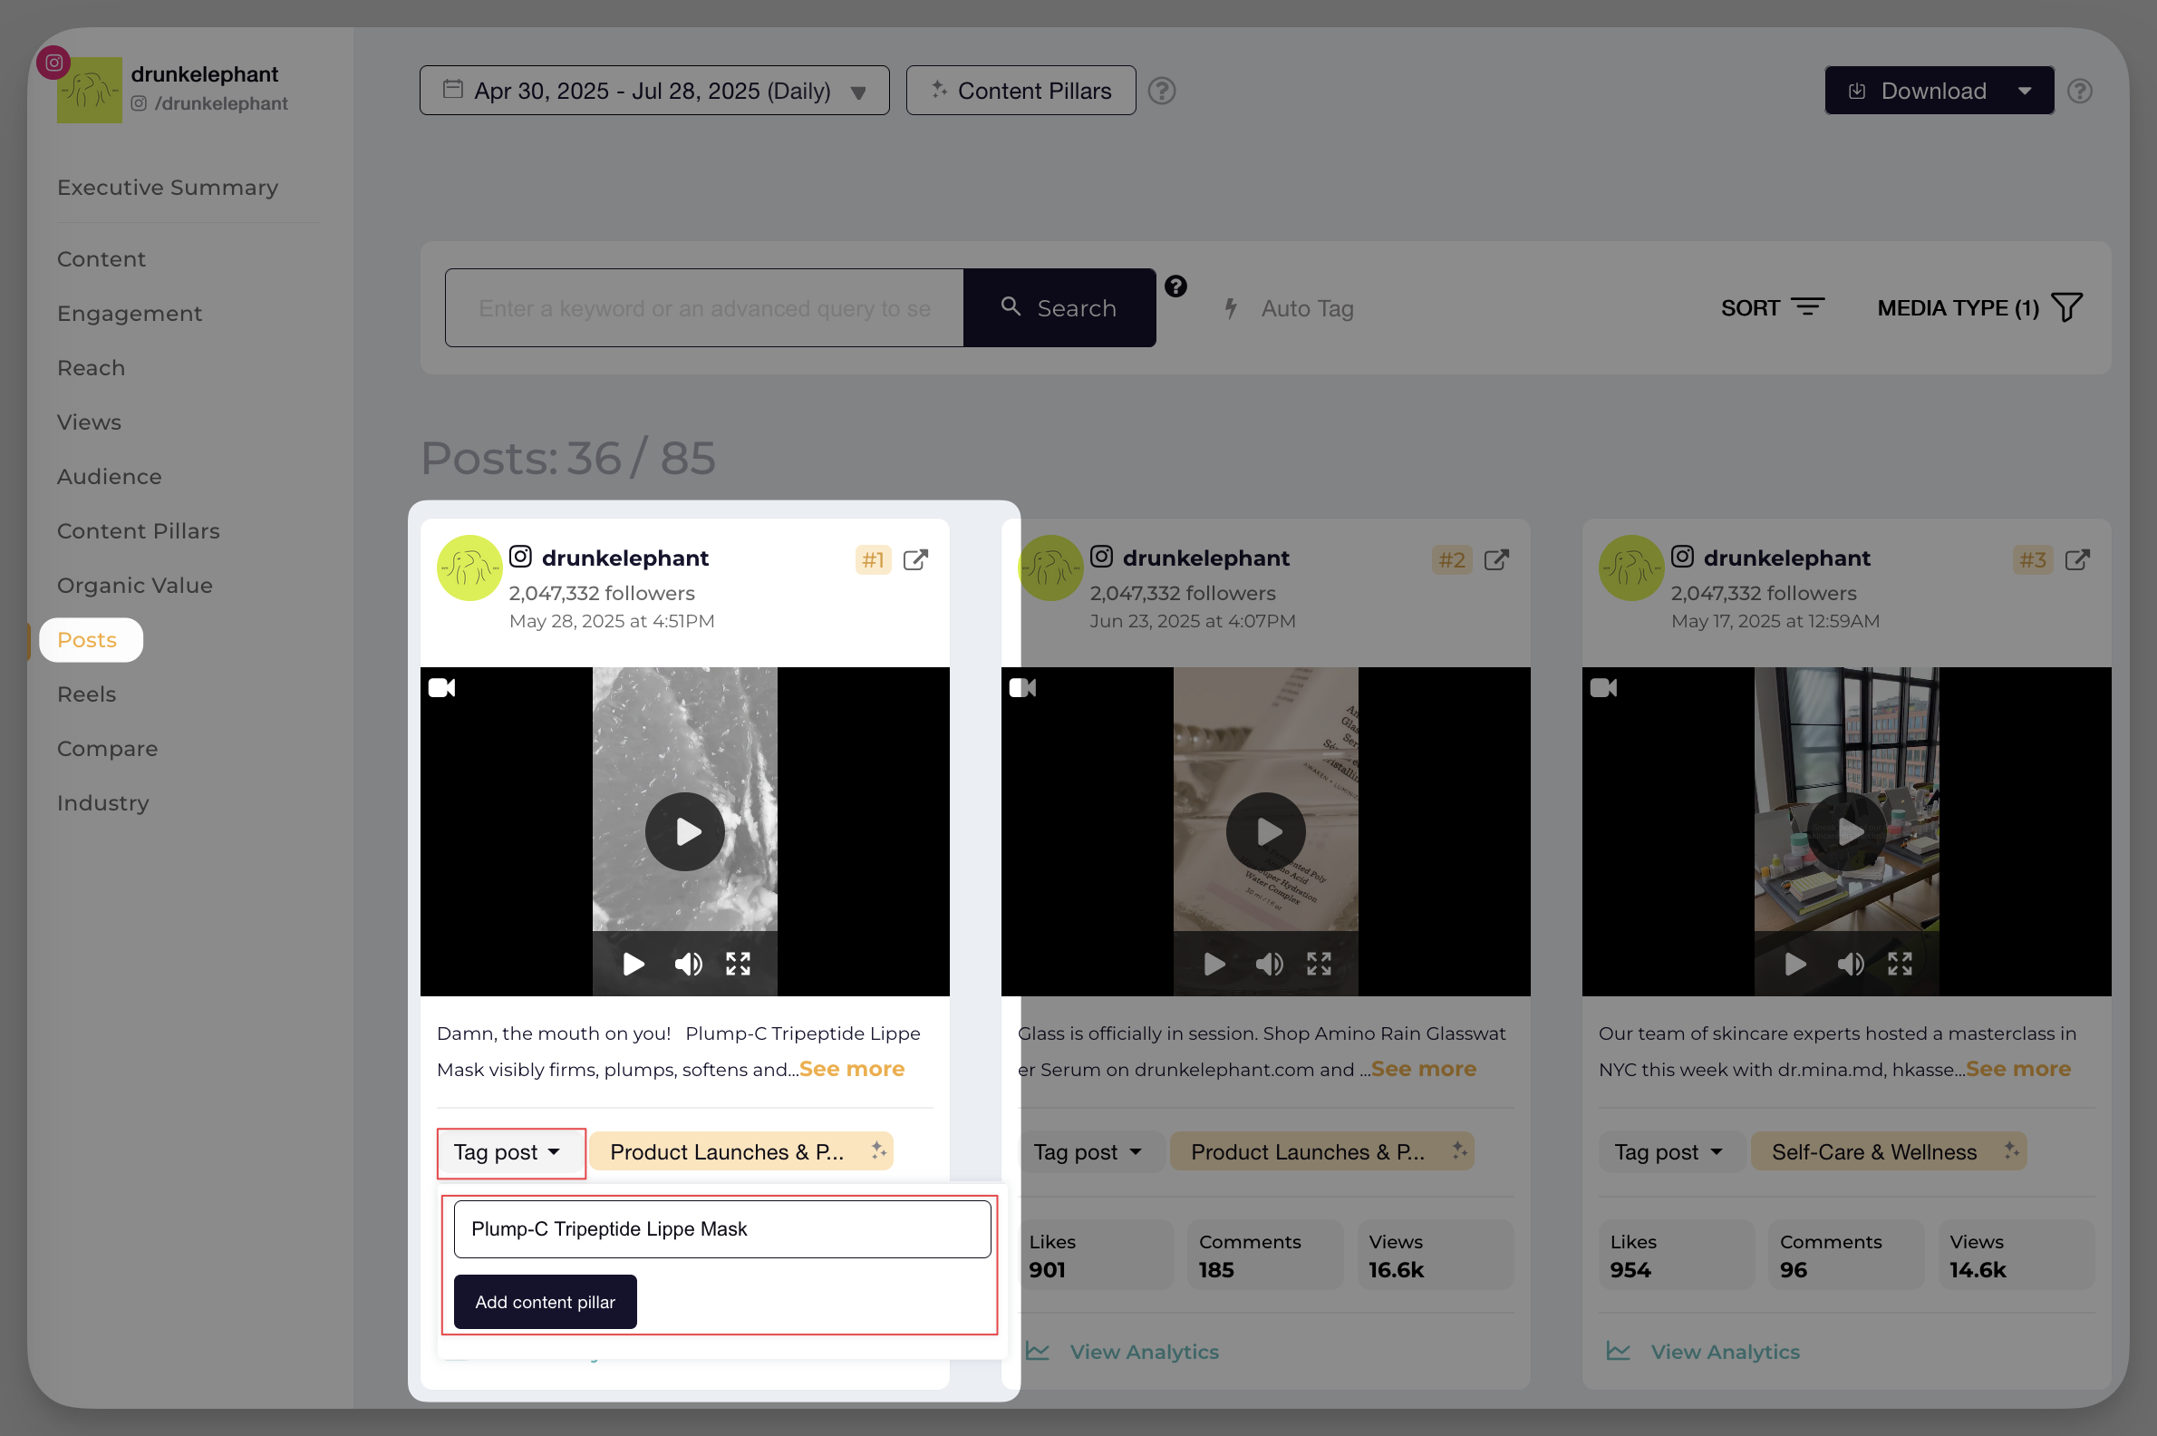Open the Reach section

click(x=91, y=367)
